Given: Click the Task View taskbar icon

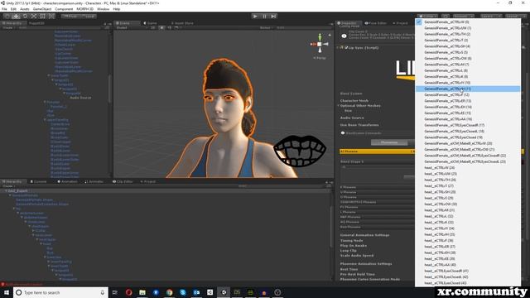Looking at the screenshot, I should click(115, 292).
